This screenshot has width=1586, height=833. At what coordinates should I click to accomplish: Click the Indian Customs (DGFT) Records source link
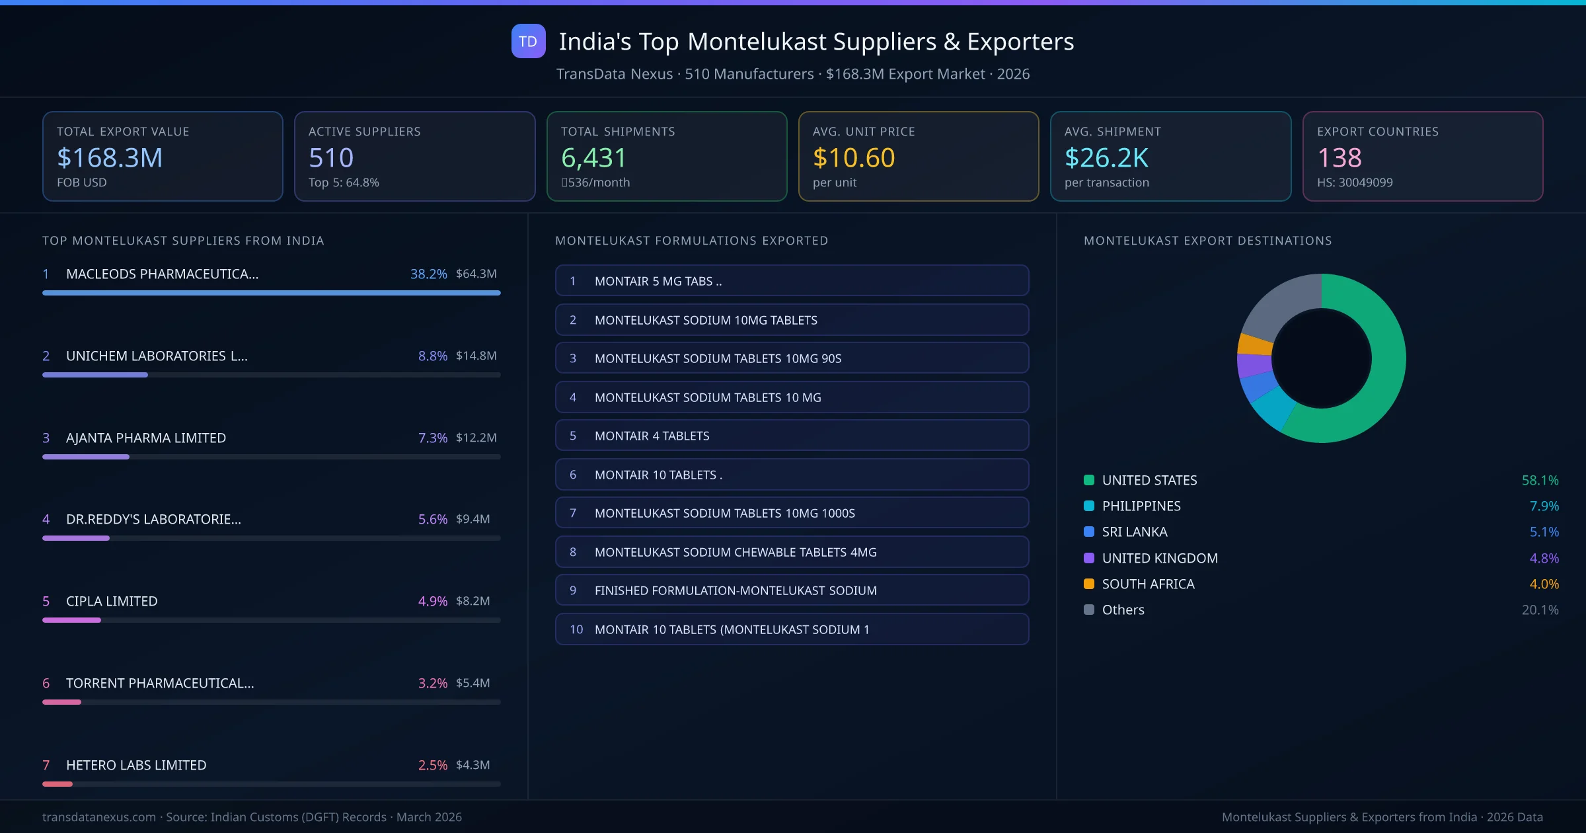point(278,817)
